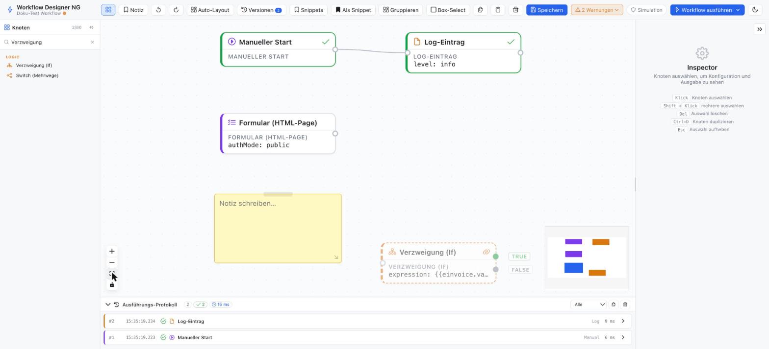Viewport: 769px width, 349px height.
Task: Click the Log-Eintrag document icon
Action: (x=417, y=42)
